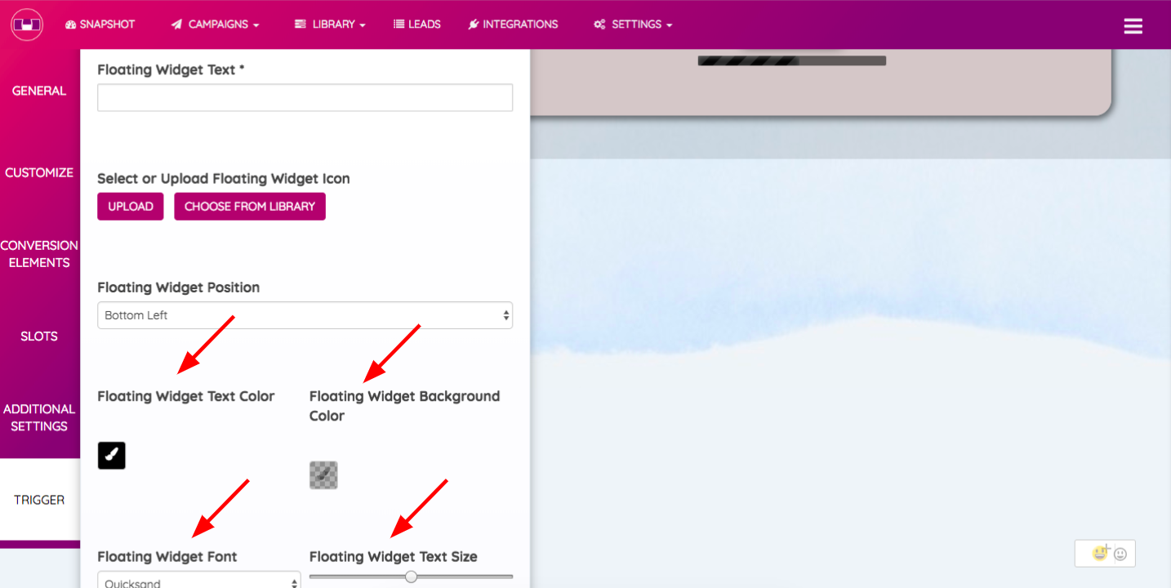This screenshot has width=1171, height=588.
Task: Open the black text color swatch
Action: (x=112, y=455)
